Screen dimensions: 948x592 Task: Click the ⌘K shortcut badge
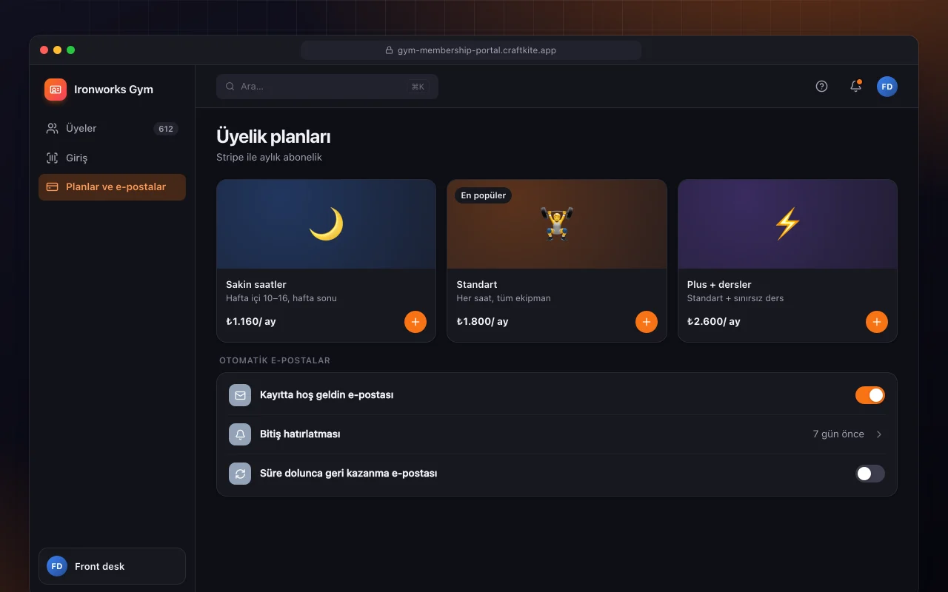pos(418,87)
